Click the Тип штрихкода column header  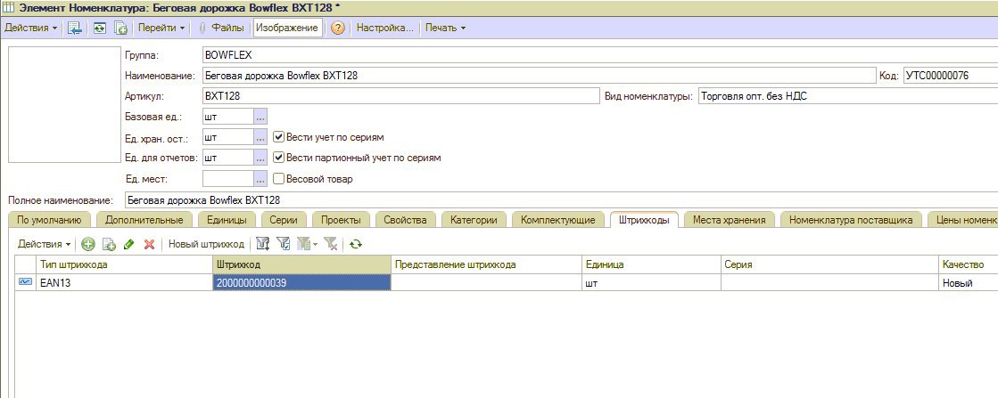click(x=123, y=264)
